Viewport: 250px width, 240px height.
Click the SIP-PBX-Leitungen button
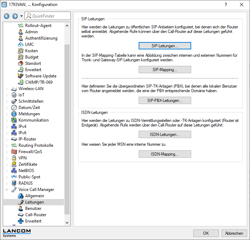[165, 101]
